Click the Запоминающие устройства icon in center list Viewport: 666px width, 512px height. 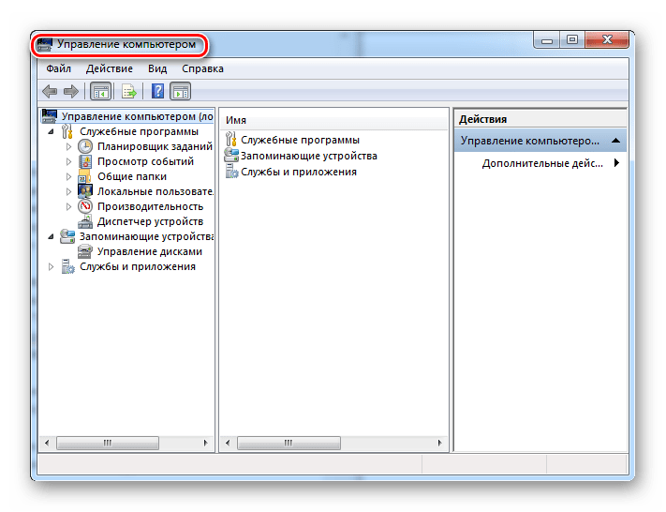(x=231, y=156)
